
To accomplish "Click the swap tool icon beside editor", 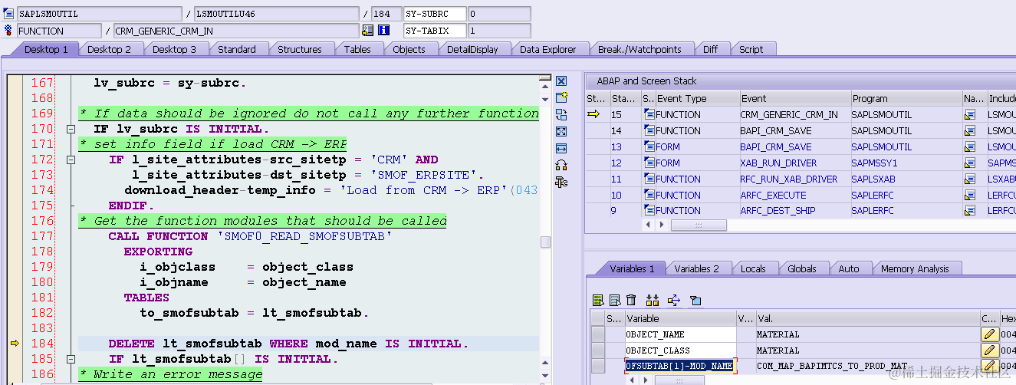I will point(561,114).
